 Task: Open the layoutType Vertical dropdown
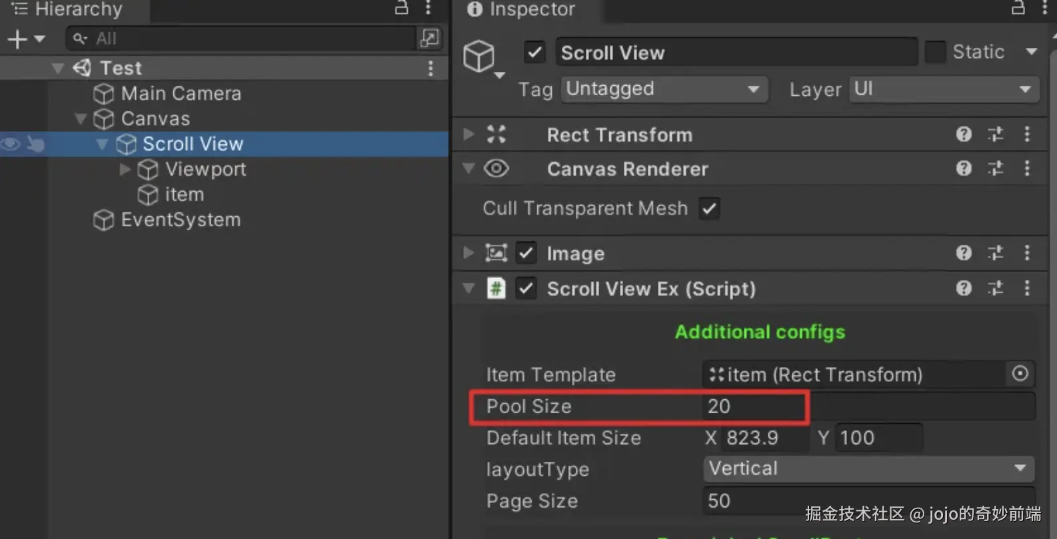[868, 468]
